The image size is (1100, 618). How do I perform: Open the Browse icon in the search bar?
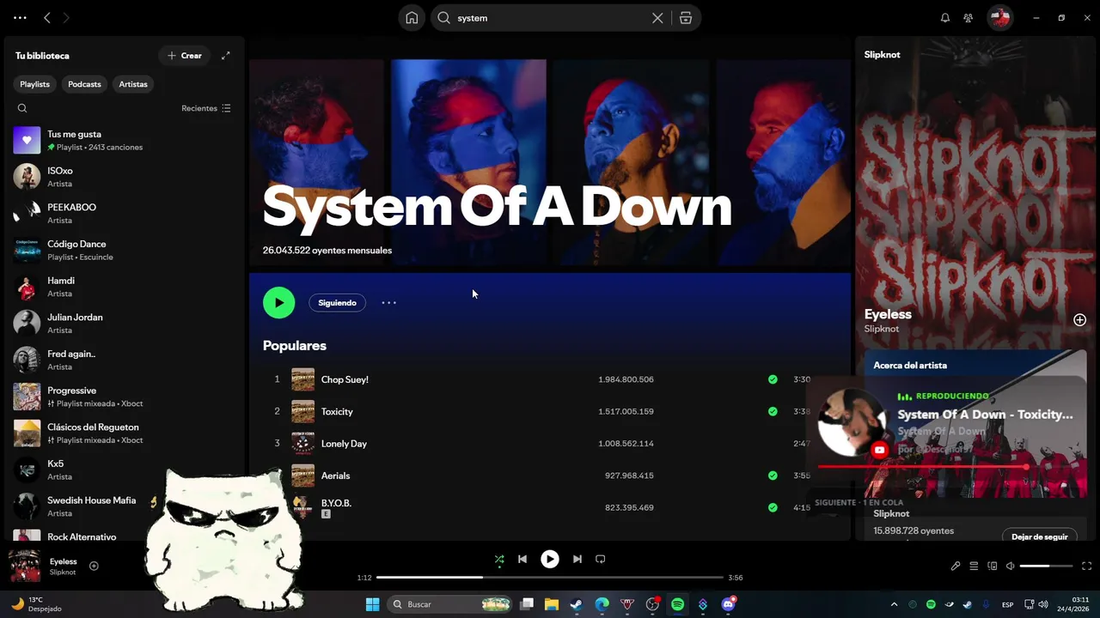[x=686, y=18]
